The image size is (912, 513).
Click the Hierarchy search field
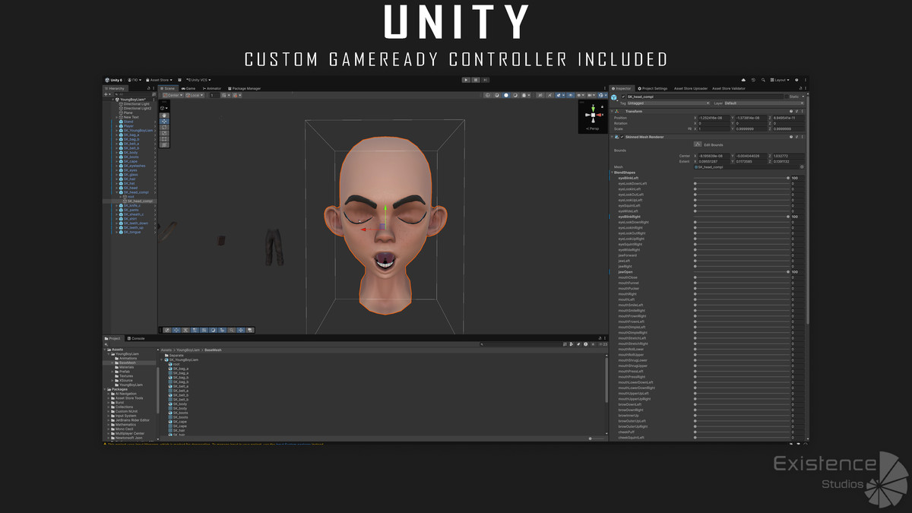135,94
